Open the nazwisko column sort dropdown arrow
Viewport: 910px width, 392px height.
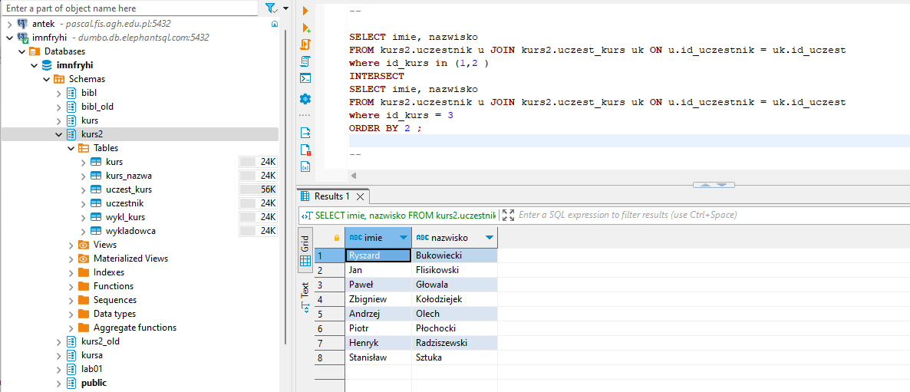[x=490, y=238]
